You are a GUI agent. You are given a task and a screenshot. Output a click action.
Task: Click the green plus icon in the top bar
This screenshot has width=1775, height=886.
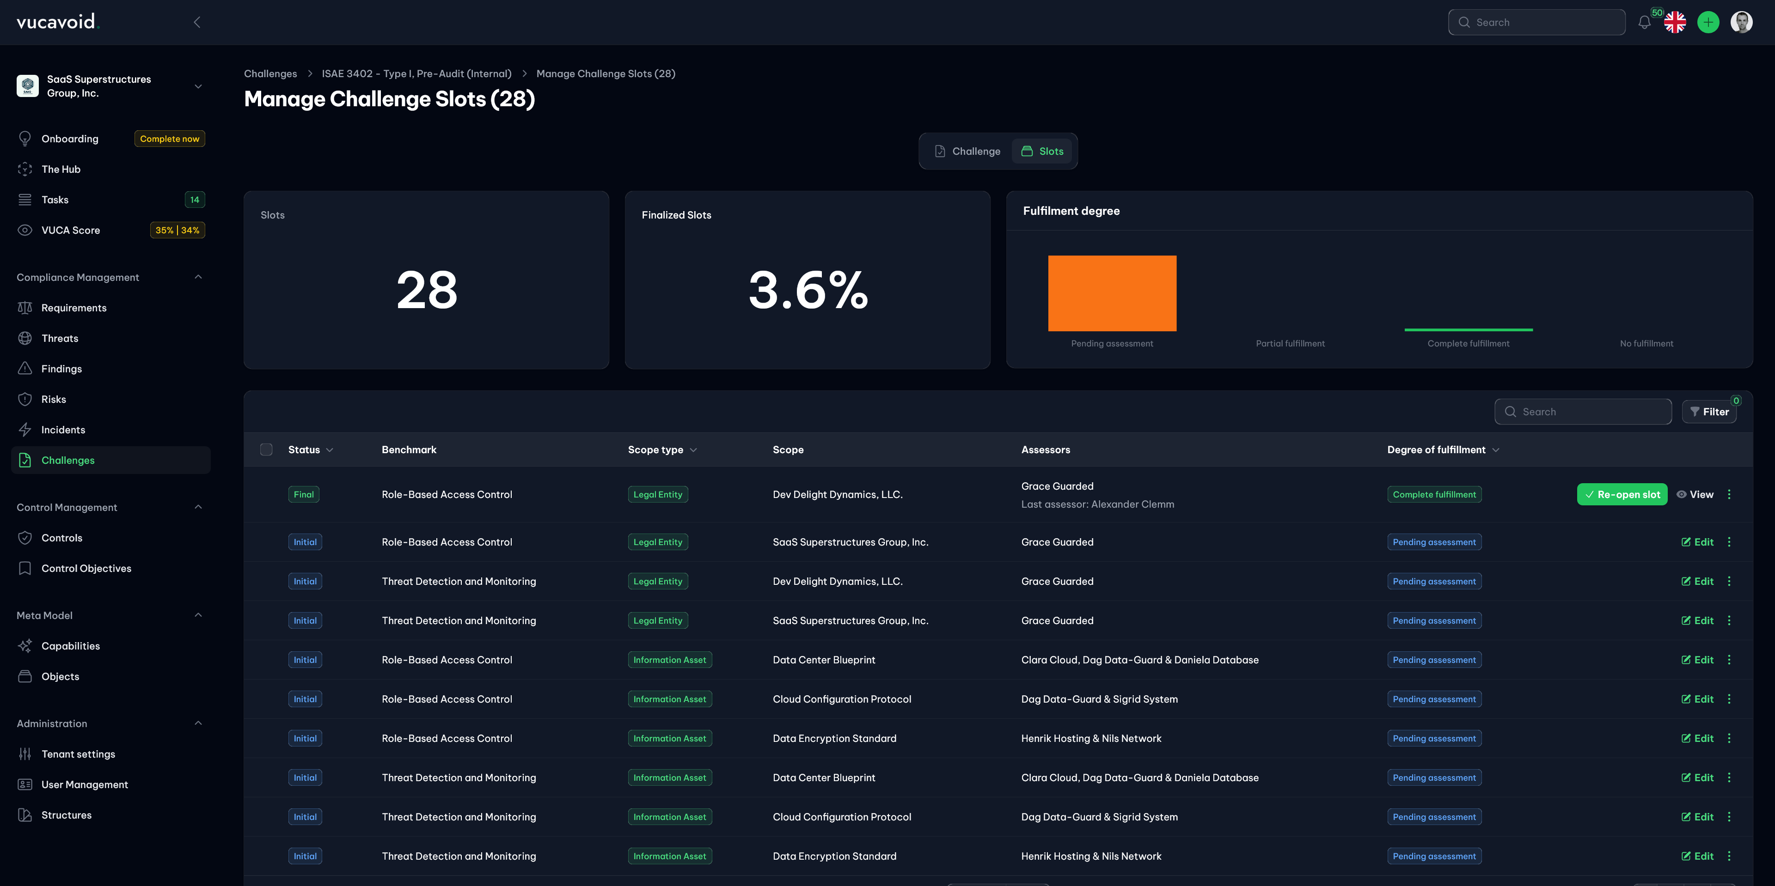(x=1708, y=22)
